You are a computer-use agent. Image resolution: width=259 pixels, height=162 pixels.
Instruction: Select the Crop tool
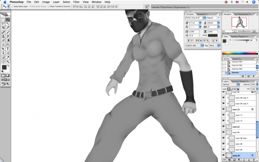pyautogui.click(x=3, y=28)
